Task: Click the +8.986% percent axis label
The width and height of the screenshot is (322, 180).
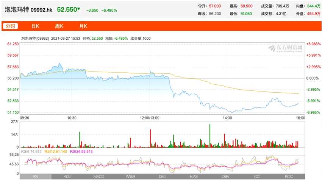Action: click(313, 44)
